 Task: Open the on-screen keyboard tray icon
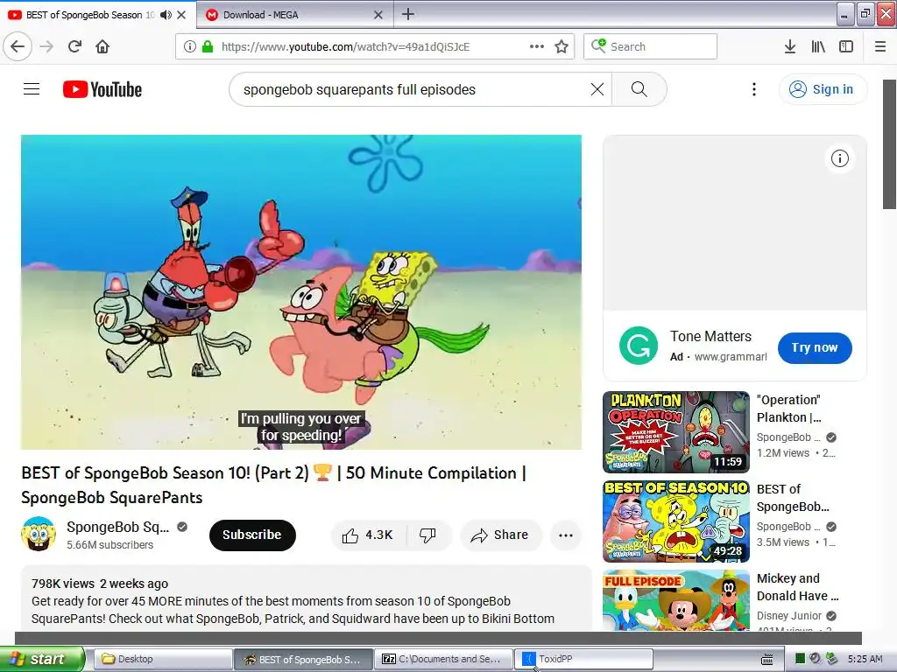767,660
